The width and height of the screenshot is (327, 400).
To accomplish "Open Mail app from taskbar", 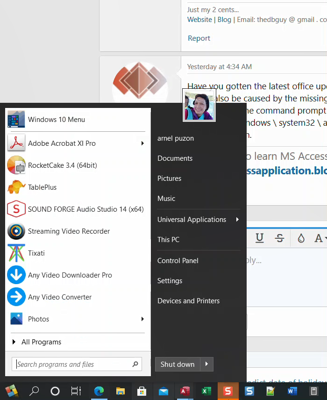I will 163,391.
